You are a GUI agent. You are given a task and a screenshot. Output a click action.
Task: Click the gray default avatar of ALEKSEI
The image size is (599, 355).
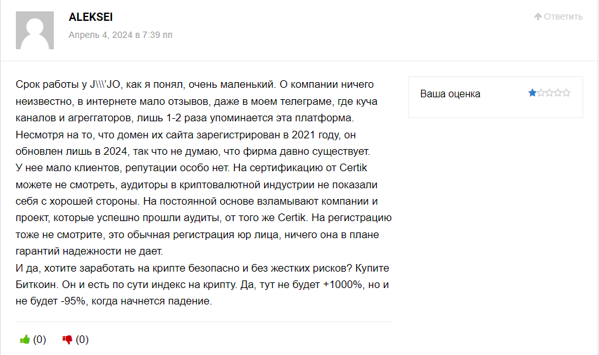click(x=35, y=30)
